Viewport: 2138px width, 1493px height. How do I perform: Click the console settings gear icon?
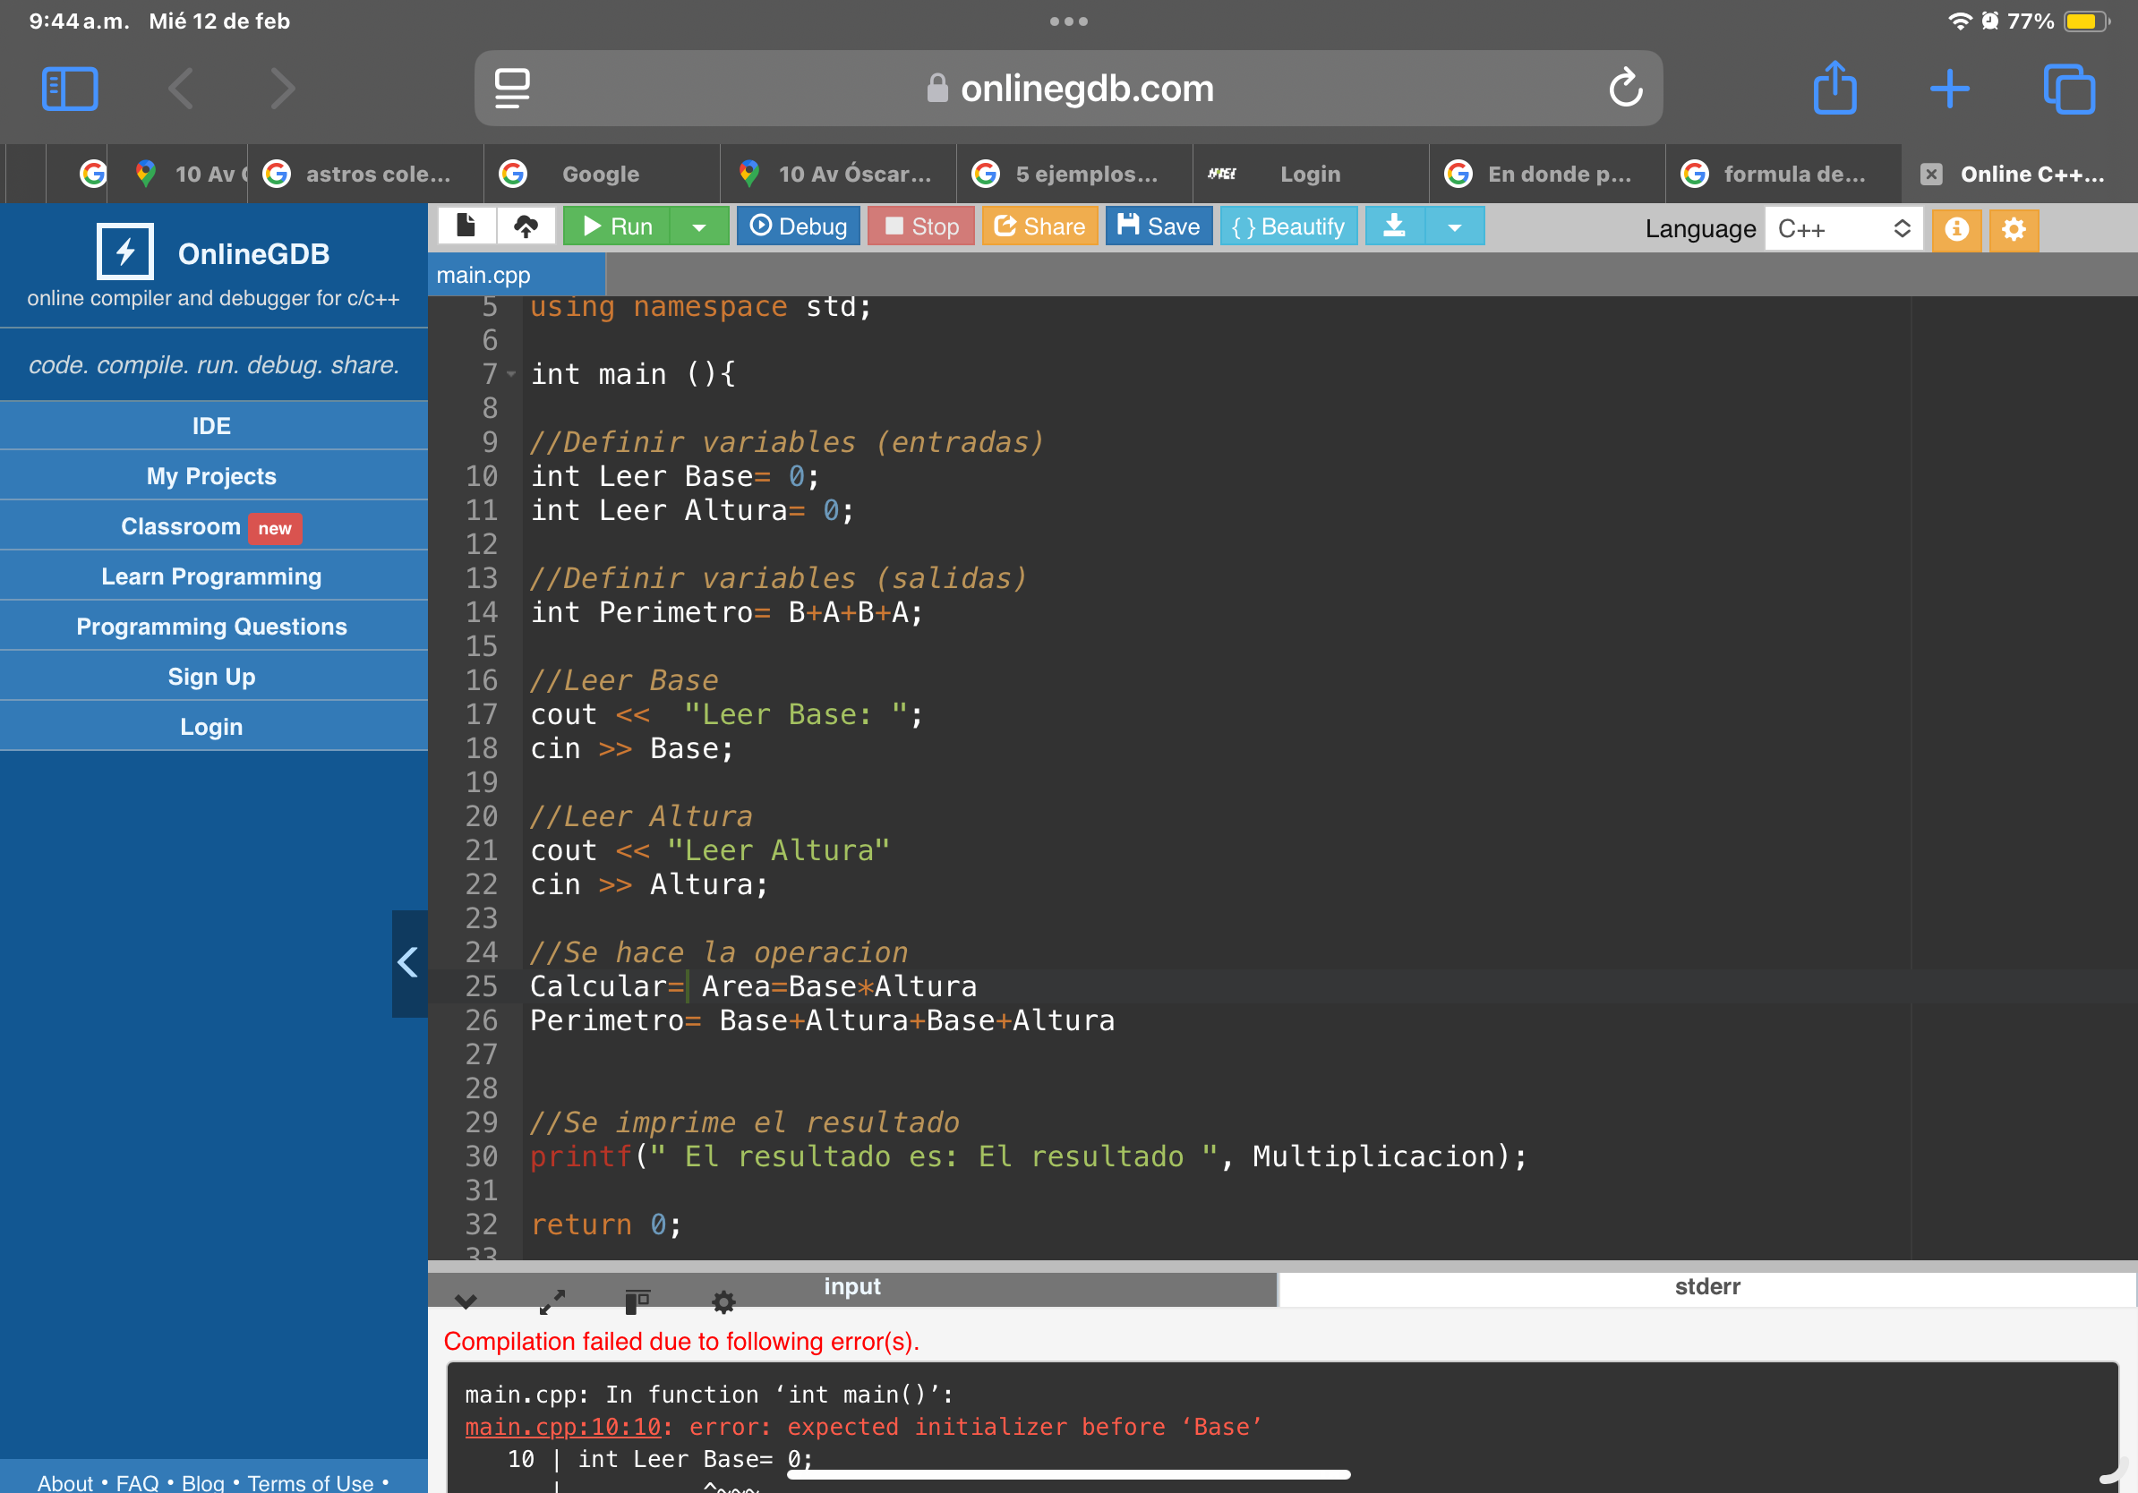coord(723,1301)
